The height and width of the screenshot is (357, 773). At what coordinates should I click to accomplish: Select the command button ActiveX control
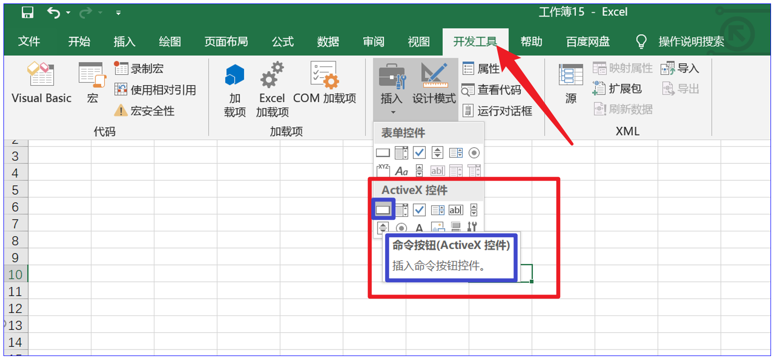click(383, 209)
